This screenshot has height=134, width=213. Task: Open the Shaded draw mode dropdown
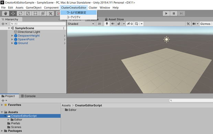coord(81,24)
